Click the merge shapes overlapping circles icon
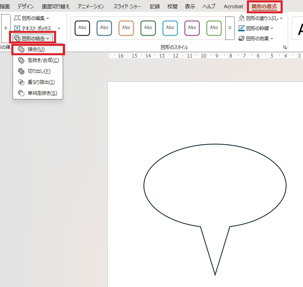Image resolution: width=303 pixels, height=287 pixels. pyautogui.click(x=17, y=38)
